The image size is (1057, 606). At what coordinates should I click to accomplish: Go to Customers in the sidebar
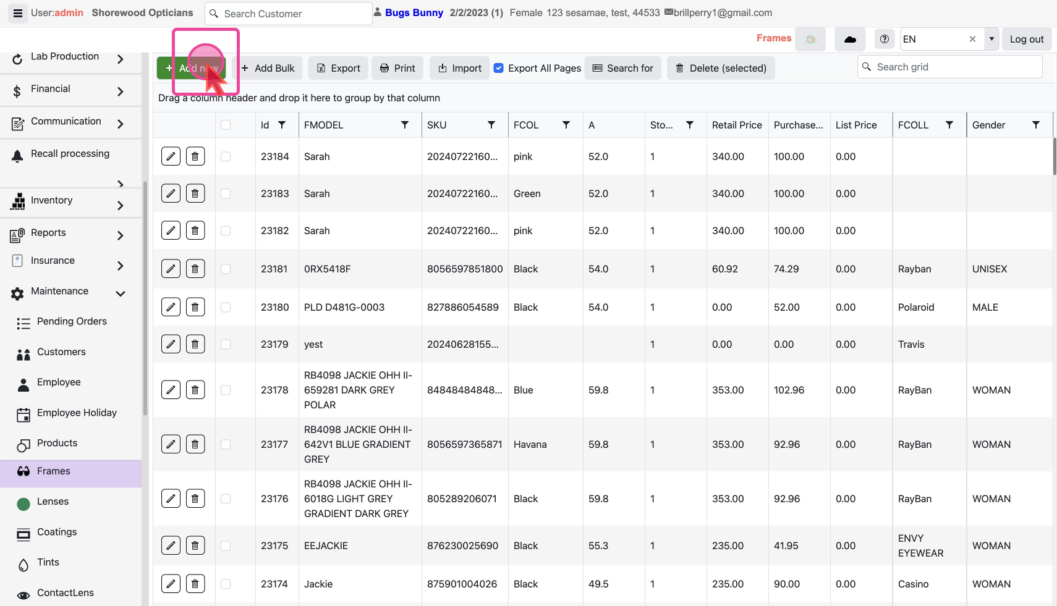coord(61,352)
